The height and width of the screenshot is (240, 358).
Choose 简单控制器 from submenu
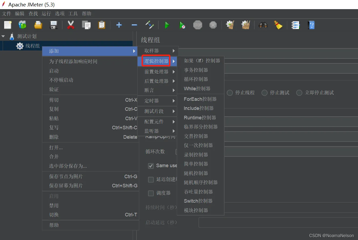pyautogui.click(x=201, y=164)
